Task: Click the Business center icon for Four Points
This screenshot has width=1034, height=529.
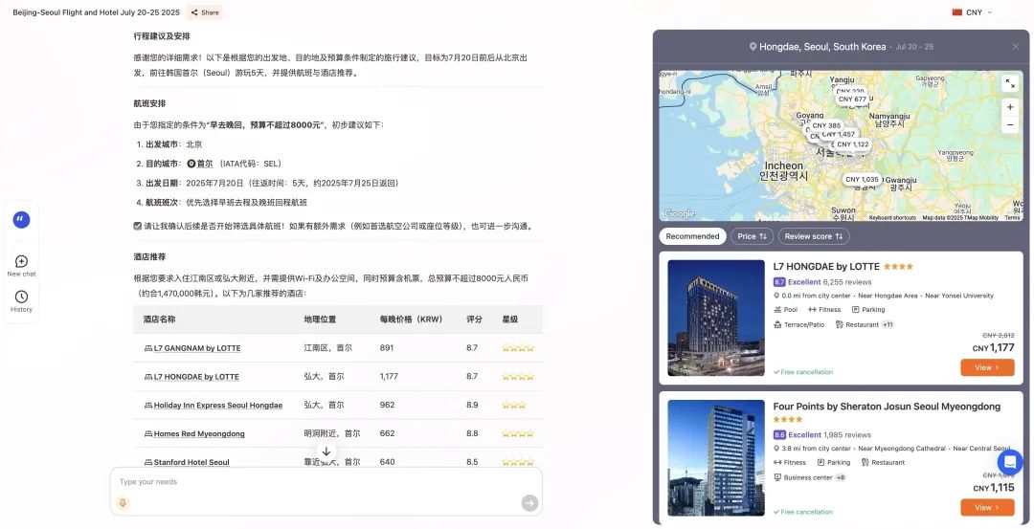Action: 776,477
